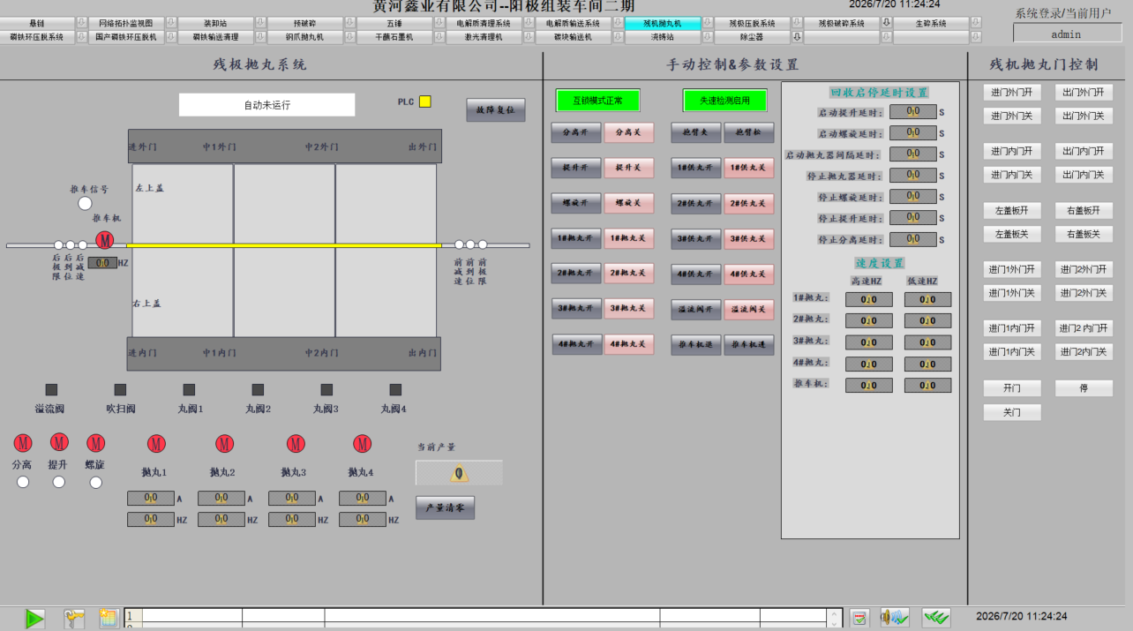The height and width of the screenshot is (631, 1133).
Task: Click the 推车机 低速HZ value field
Action: coord(927,386)
